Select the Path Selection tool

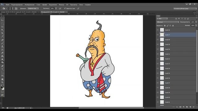click(2, 72)
